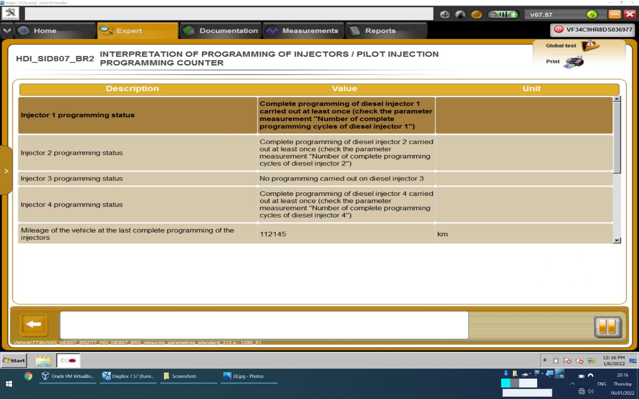
Task: Click the scroll up arrow of the table
Action: pyautogui.click(x=617, y=99)
